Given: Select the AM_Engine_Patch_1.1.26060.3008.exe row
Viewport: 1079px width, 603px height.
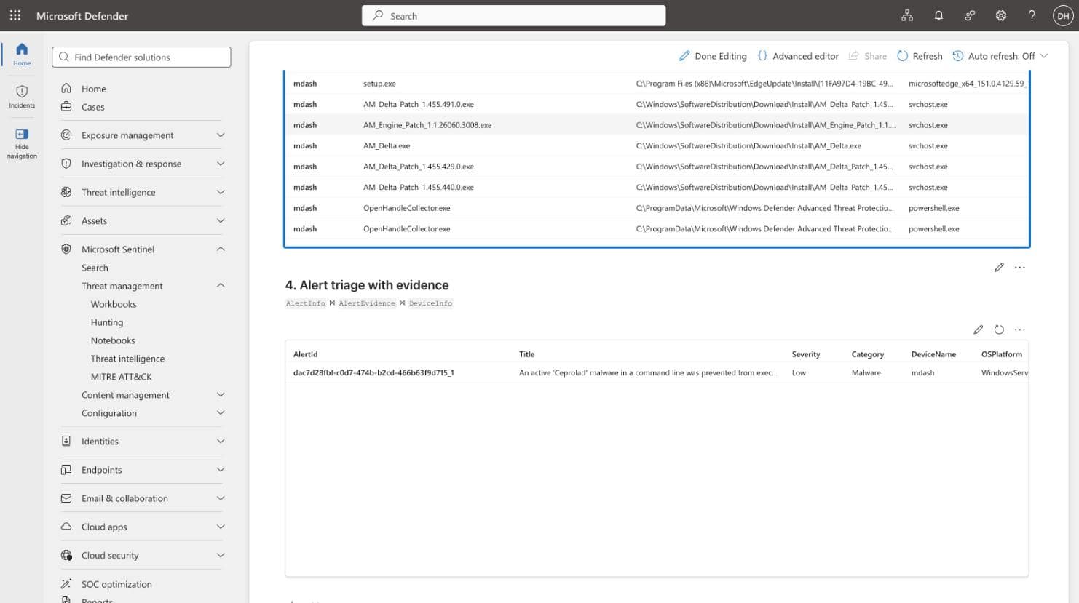Looking at the screenshot, I should [657, 125].
